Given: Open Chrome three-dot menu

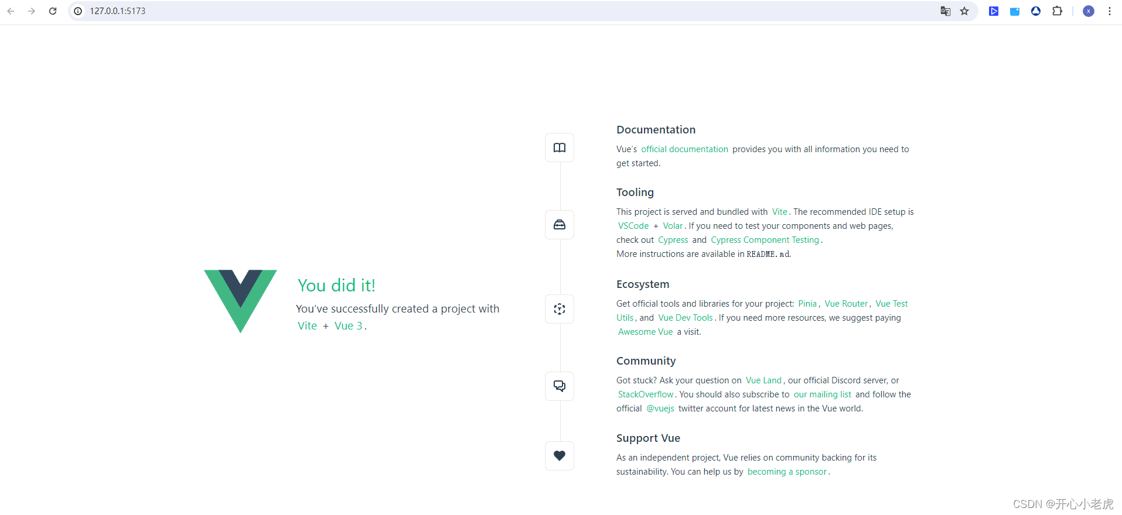Looking at the screenshot, I should [1110, 11].
